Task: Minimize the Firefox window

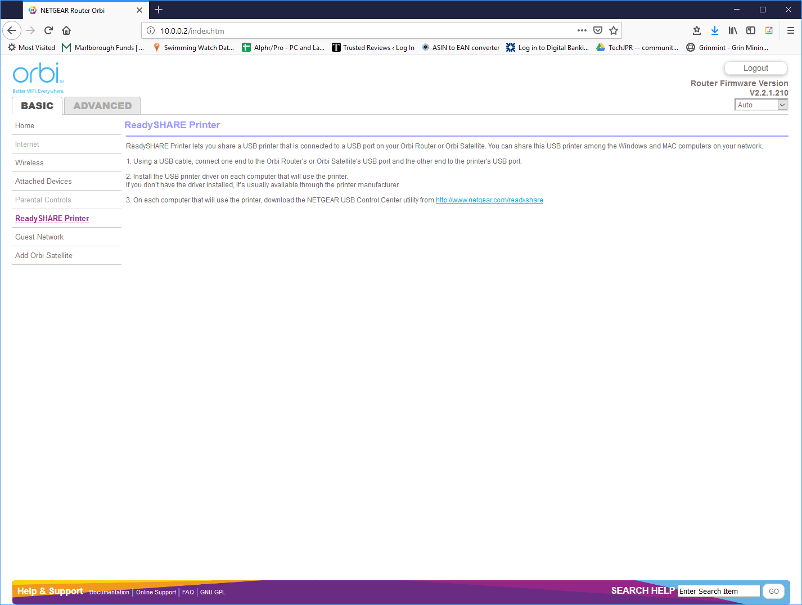Action: (737, 10)
